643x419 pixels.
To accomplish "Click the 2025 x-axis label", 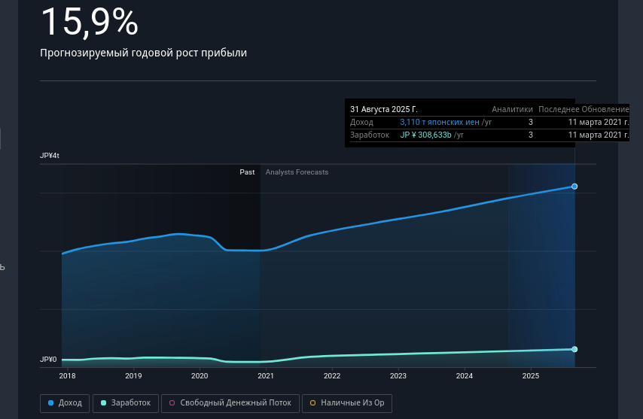I will coord(531,376).
